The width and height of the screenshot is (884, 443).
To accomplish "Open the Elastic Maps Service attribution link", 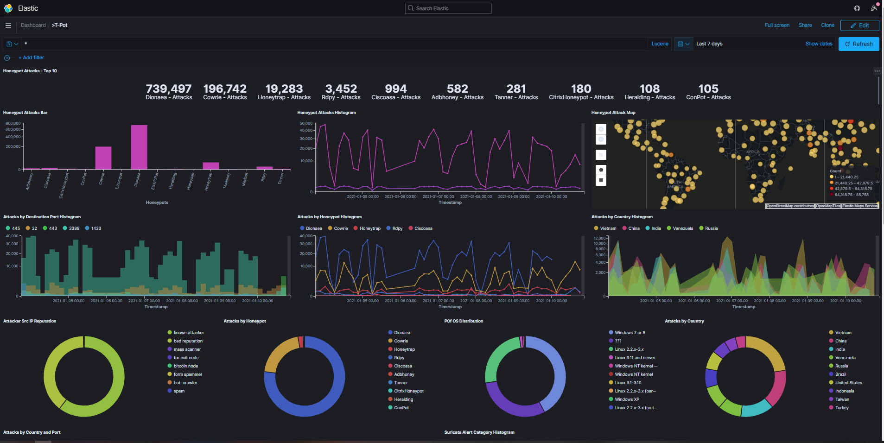I will 860,206.
